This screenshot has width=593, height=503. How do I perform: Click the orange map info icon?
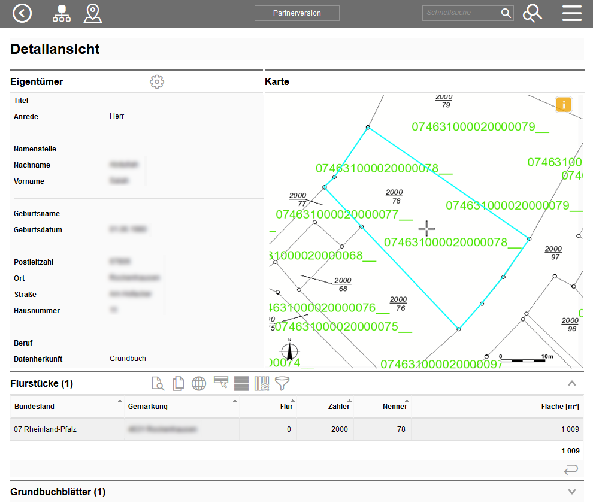coord(563,105)
